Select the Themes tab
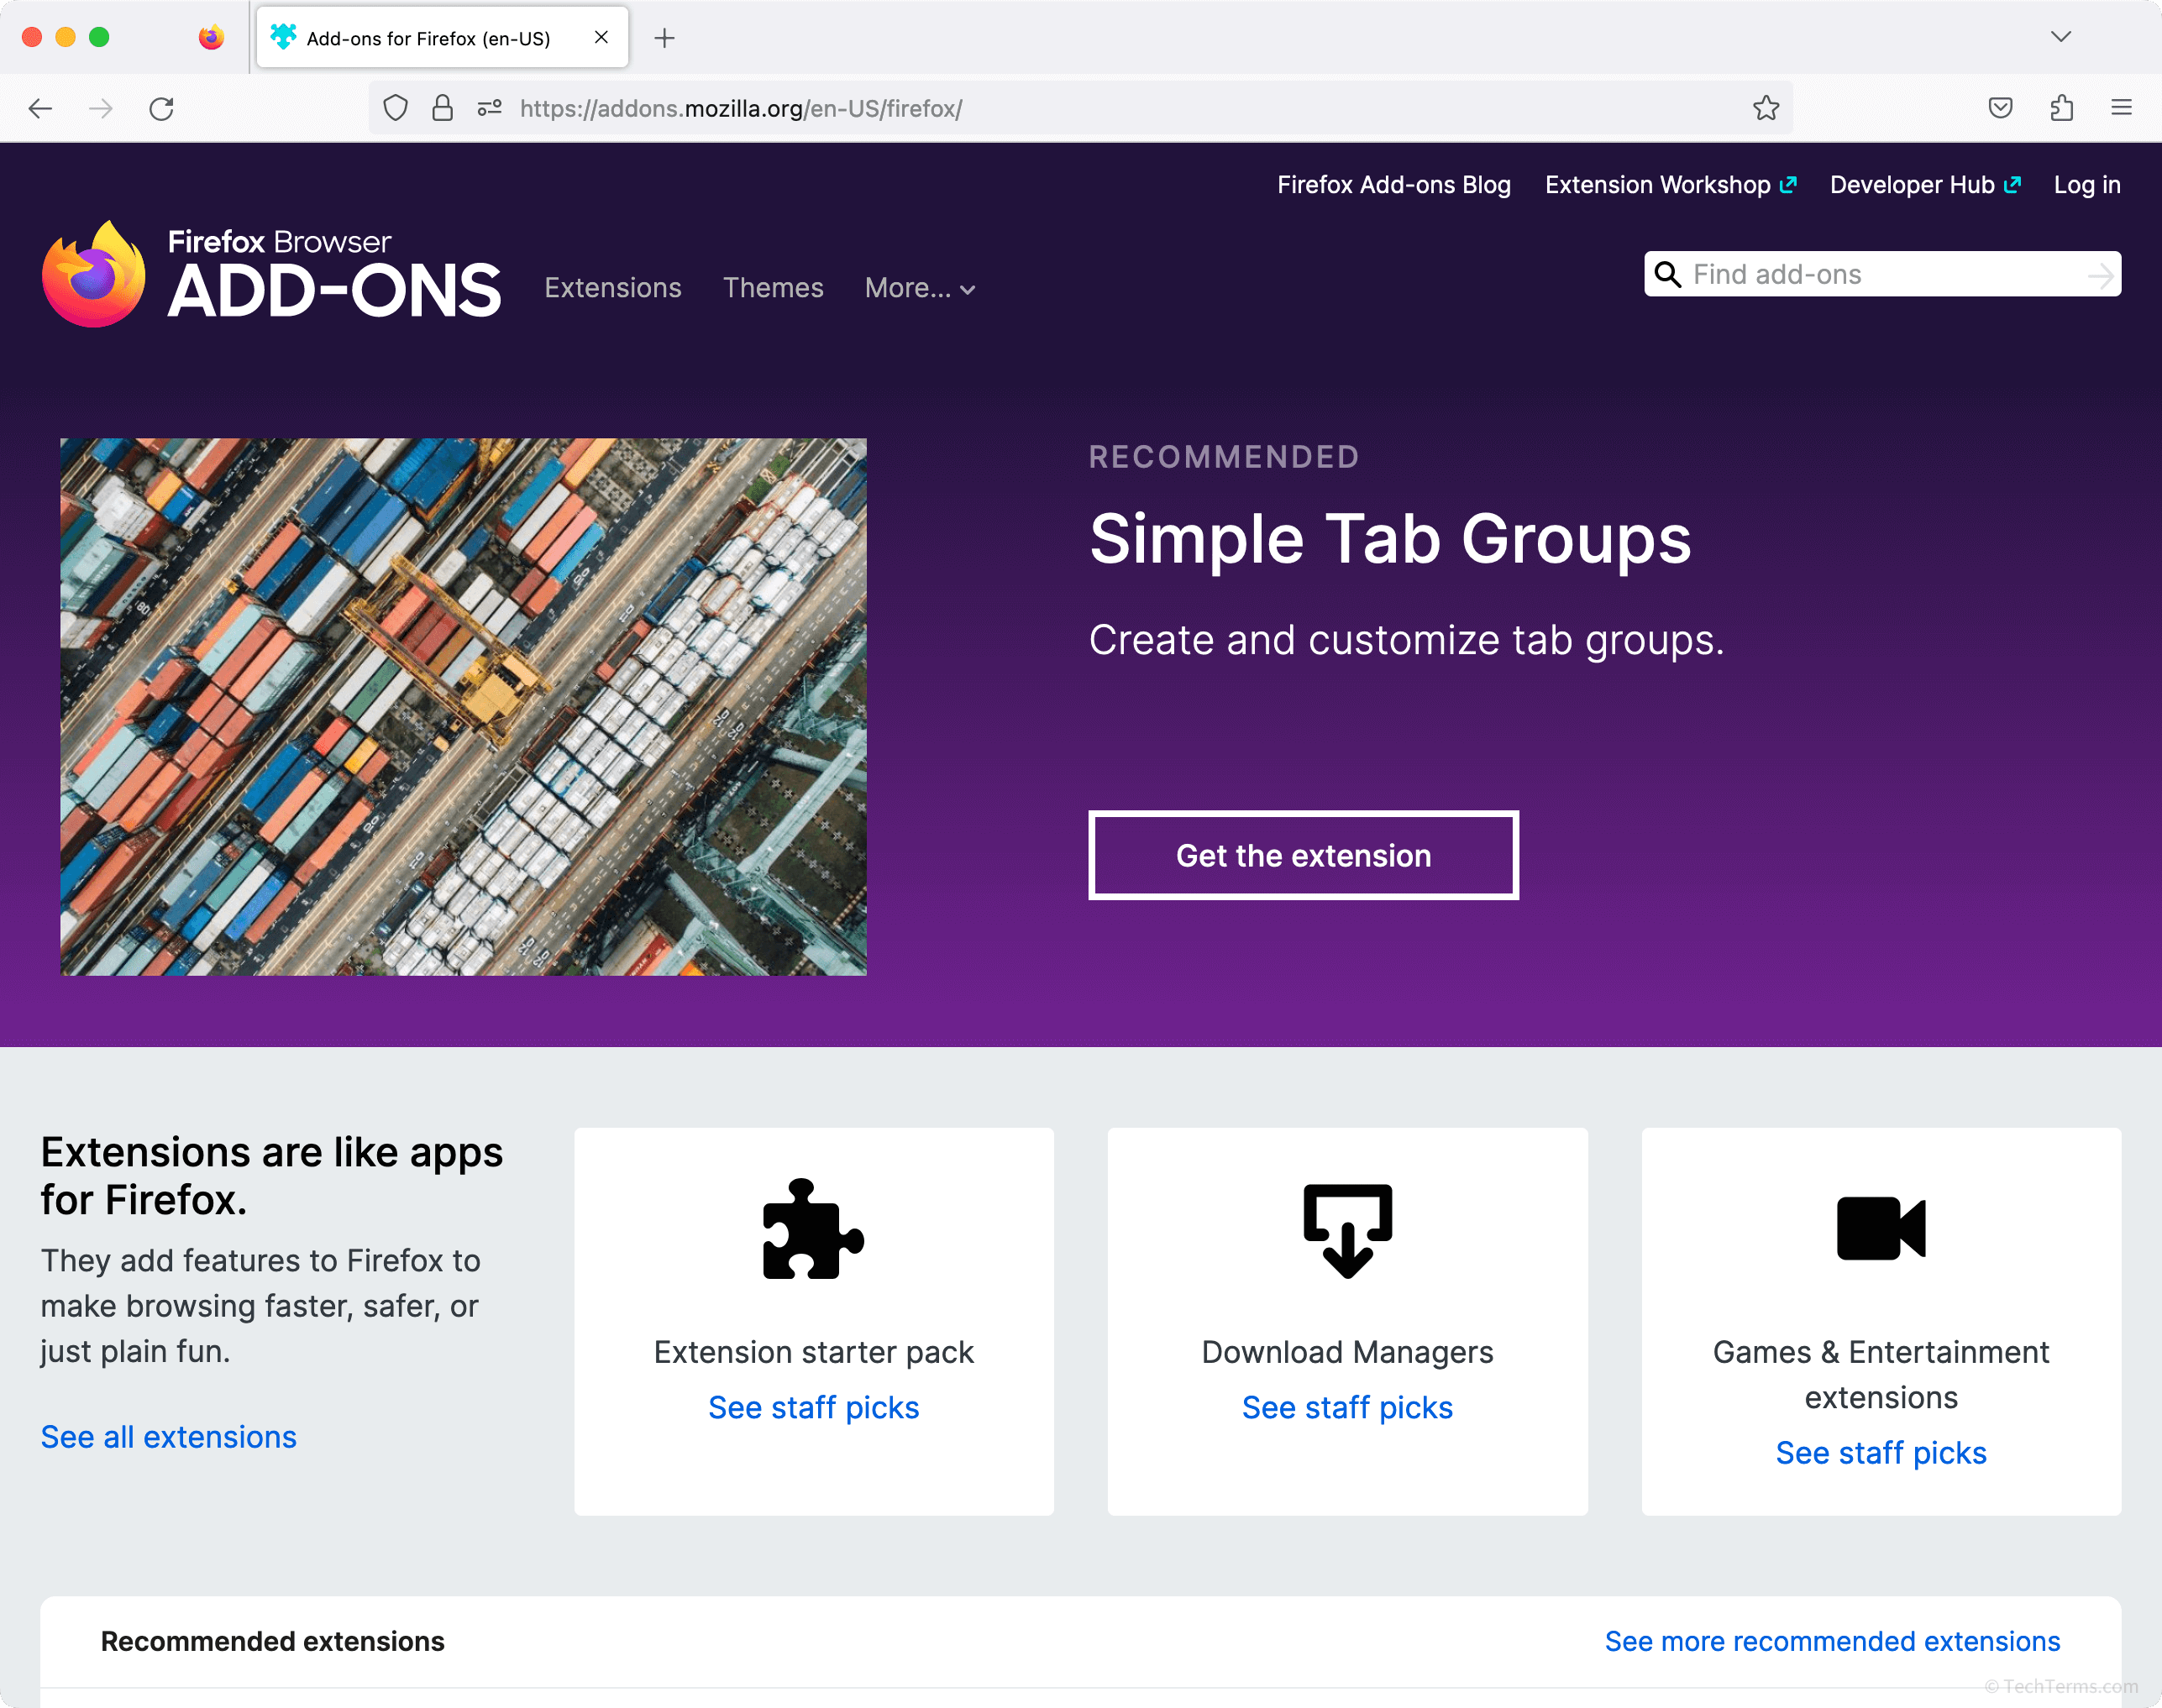This screenshot has height=1708, width=2162. (x=774, y=287)
